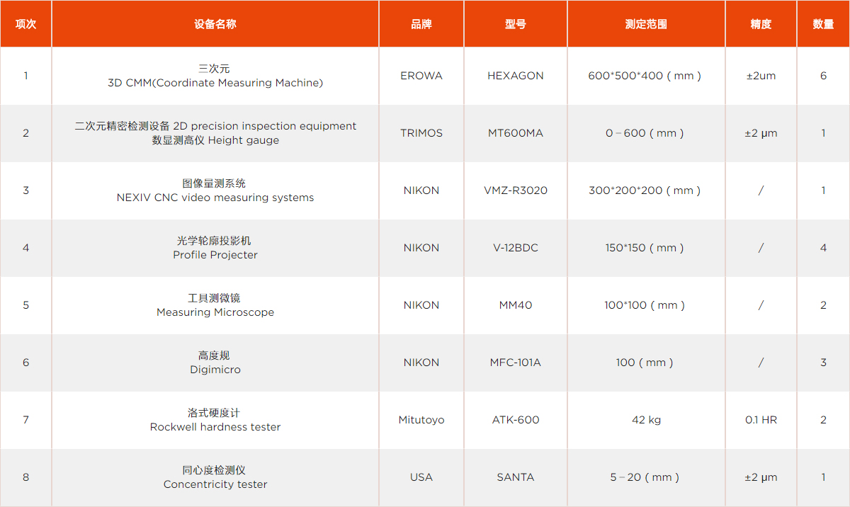
Task: Click accuracy slash in the MM40 row
Action: coord(761,305)
